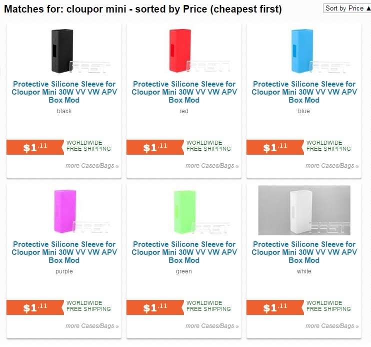Click the red silicone sleeve product image
Screen dimensions: 371x347
[x=184, y=51]
